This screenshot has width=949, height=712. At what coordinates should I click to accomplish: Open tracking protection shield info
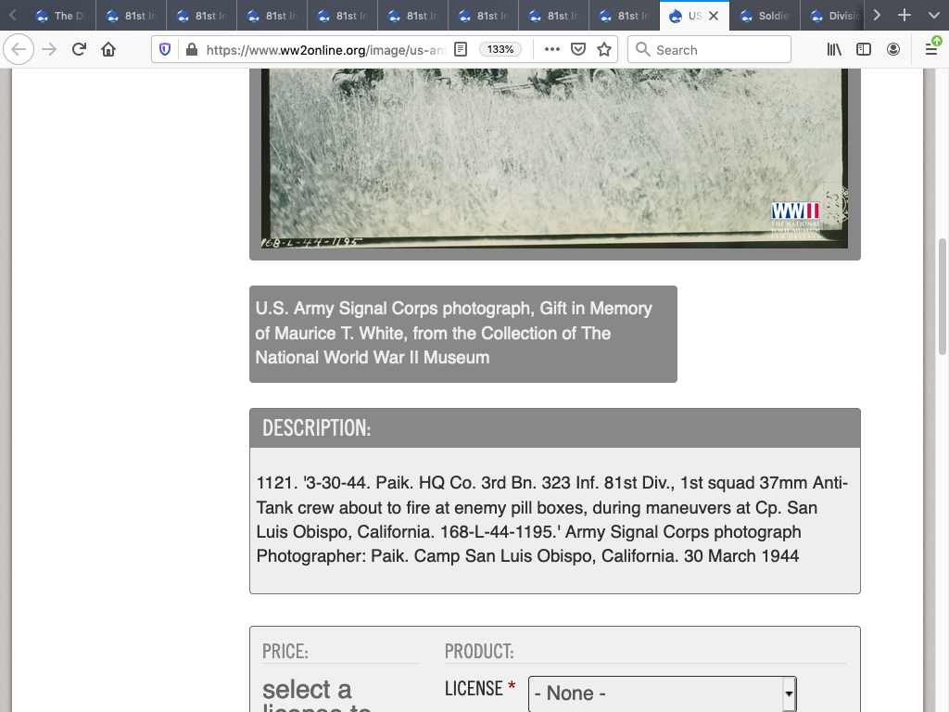tap(165, 50)
